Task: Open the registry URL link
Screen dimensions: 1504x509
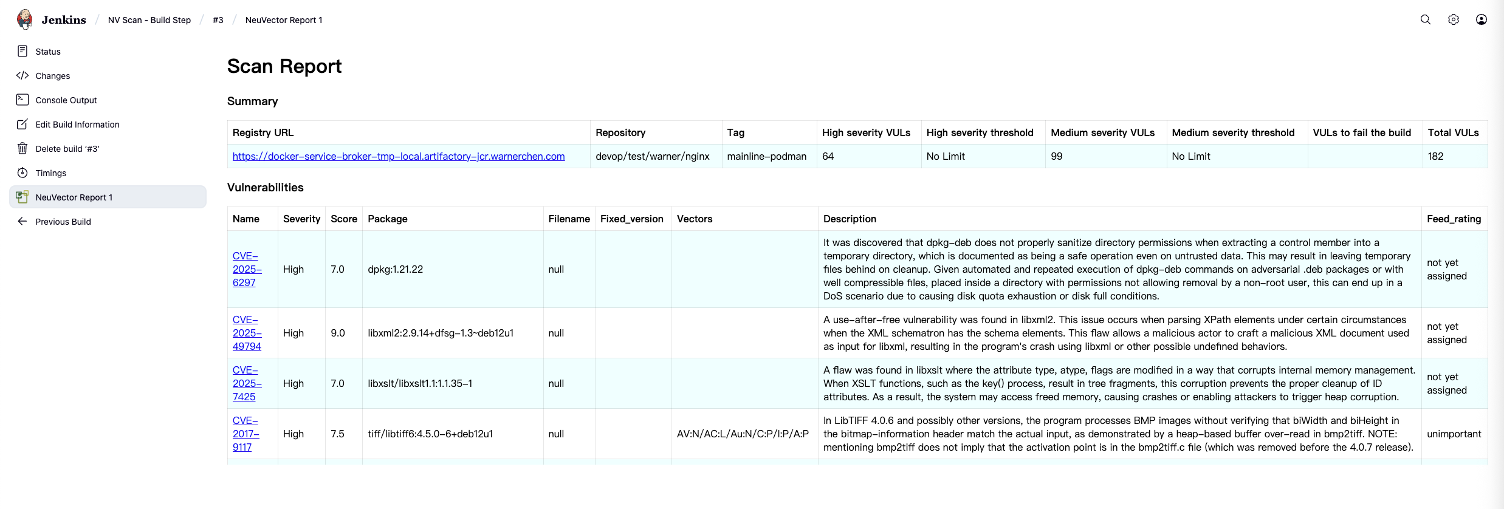Action: [x=398, y=156]
